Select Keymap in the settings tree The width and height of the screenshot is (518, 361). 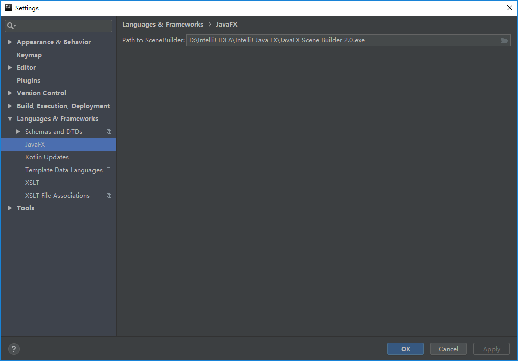tap(30, 55)
